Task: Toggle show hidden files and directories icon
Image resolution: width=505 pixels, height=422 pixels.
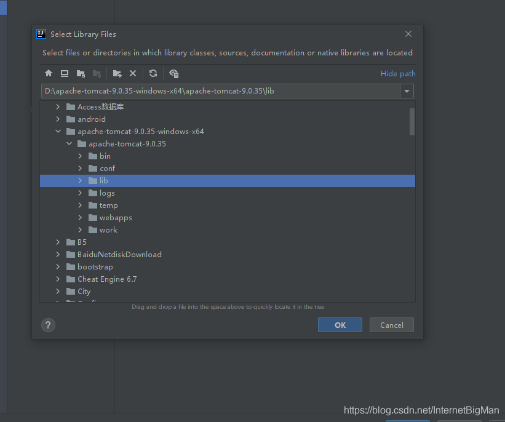Action: (x=174, y=73)
